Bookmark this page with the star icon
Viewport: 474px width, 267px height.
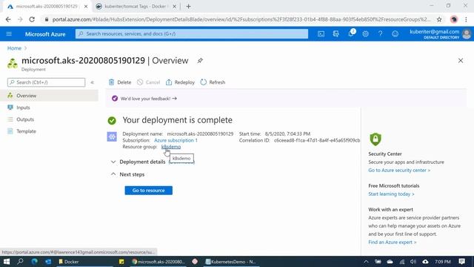(439, 19)
